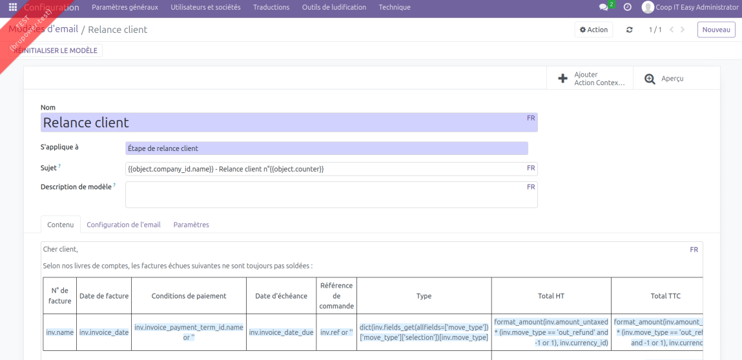Image resolution: width=742 pixels, height=360 pixels.
Task: Click the 'Référence de commande' header
Action: tap(336, 295)
